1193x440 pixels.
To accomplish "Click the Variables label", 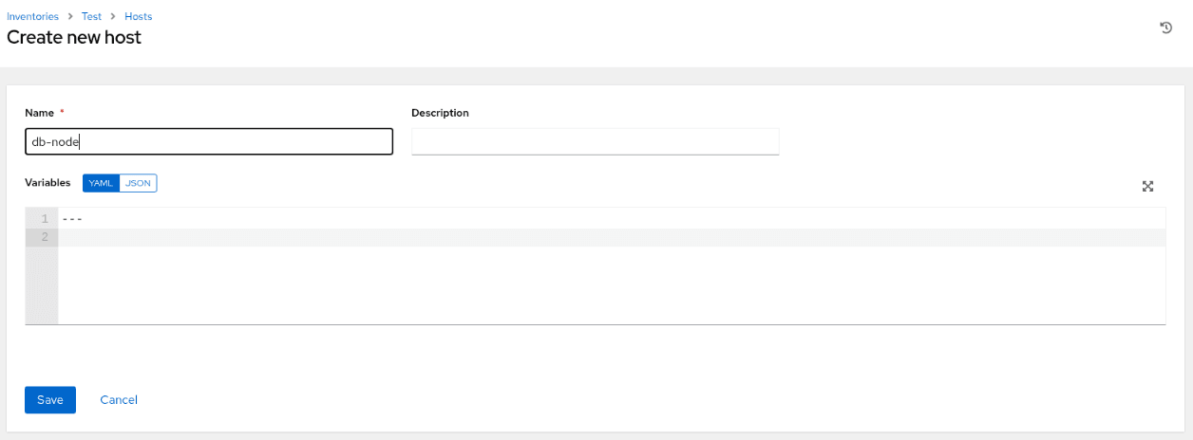I will [x=47, y=182].
